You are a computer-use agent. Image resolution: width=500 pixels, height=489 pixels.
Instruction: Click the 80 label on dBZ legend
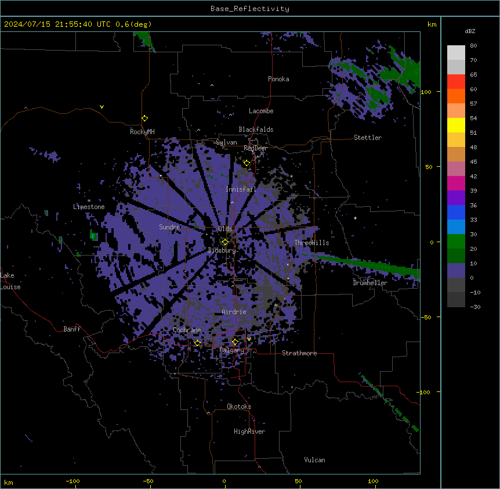point(473,46)
